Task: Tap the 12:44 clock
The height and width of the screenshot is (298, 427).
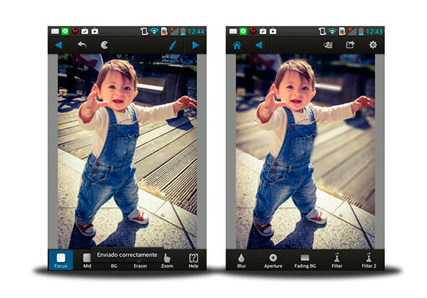Action: (x=196, y=31)
